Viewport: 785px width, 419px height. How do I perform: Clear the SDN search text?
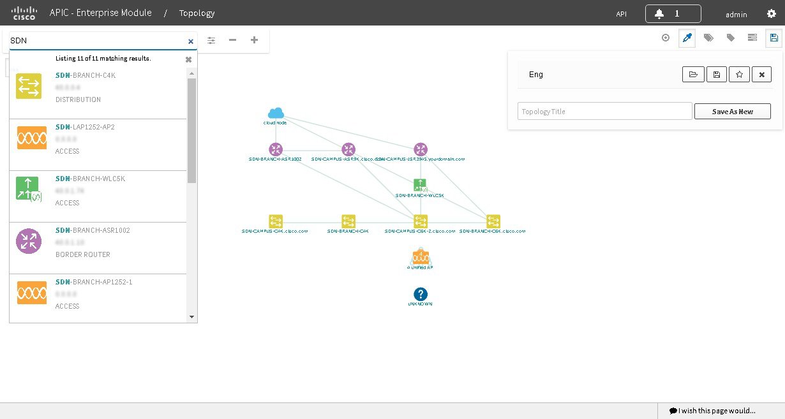190,41
